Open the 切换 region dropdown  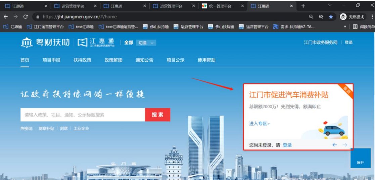pos(146,43)
